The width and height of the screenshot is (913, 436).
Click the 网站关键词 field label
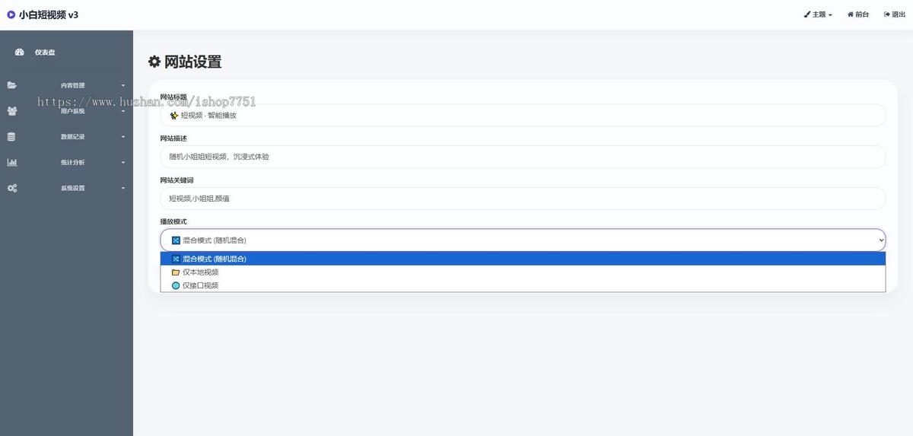pos(177,180)
